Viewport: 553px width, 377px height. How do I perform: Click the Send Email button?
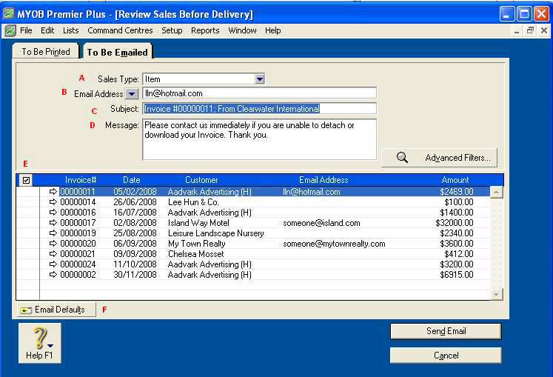click(446, 331)
